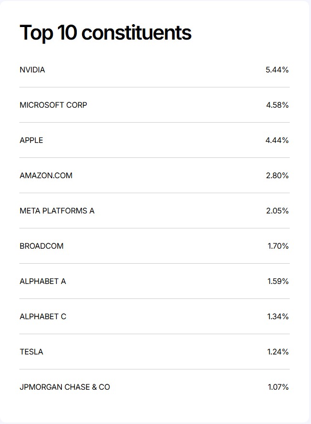The image size is (311, 424).
Task: Click the 1.59% weight for Alphabet A
Action: pos(278,282)
